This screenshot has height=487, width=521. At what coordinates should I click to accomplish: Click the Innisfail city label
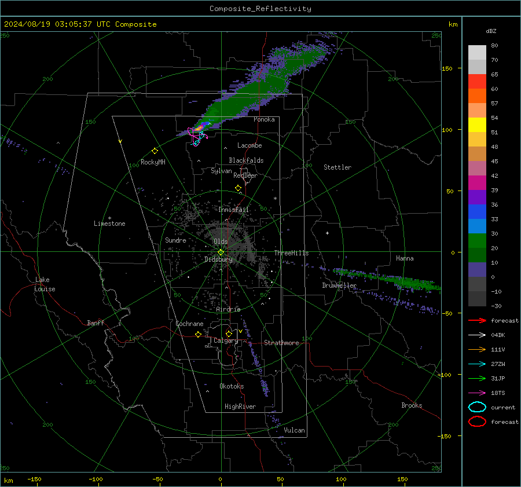pos(233,210)
